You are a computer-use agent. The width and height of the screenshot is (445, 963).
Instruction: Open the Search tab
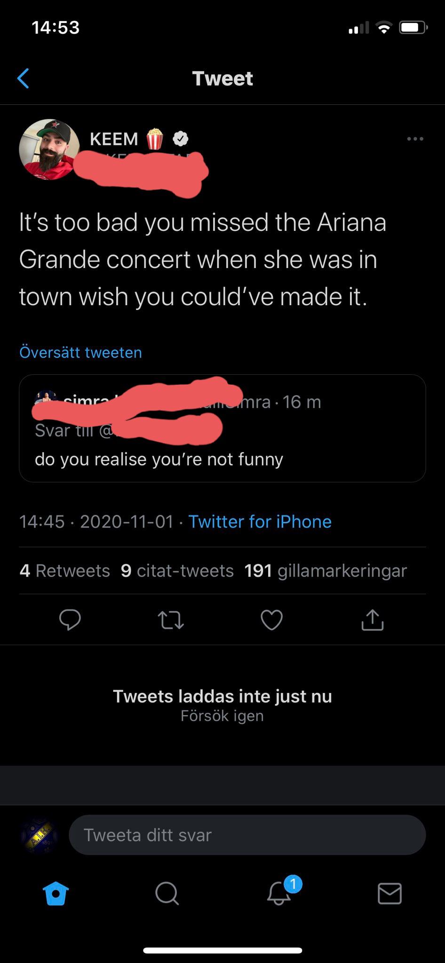coord(167,893)
